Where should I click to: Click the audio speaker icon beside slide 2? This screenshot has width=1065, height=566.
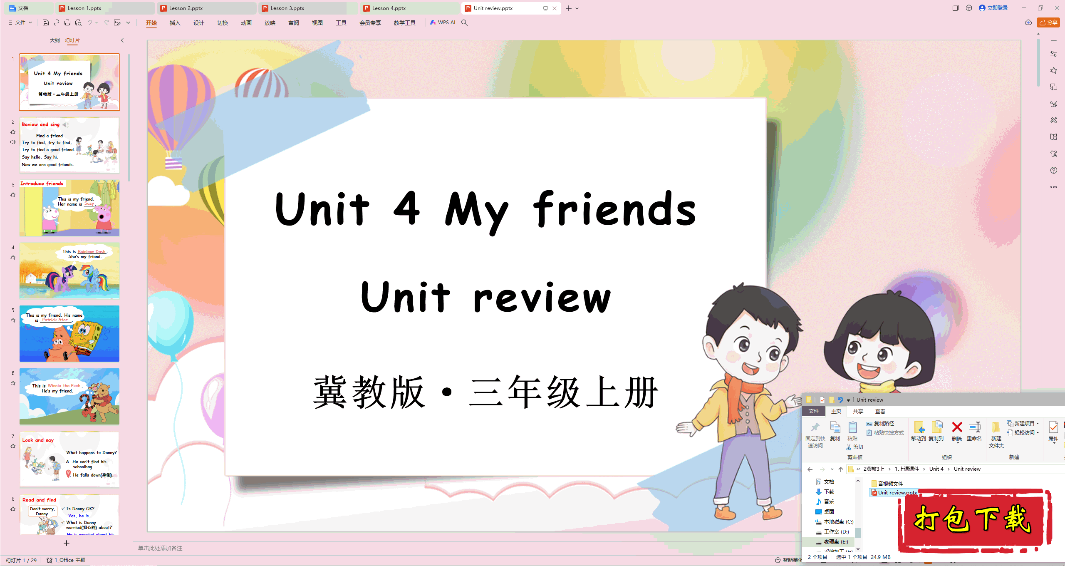click(13, 142)
